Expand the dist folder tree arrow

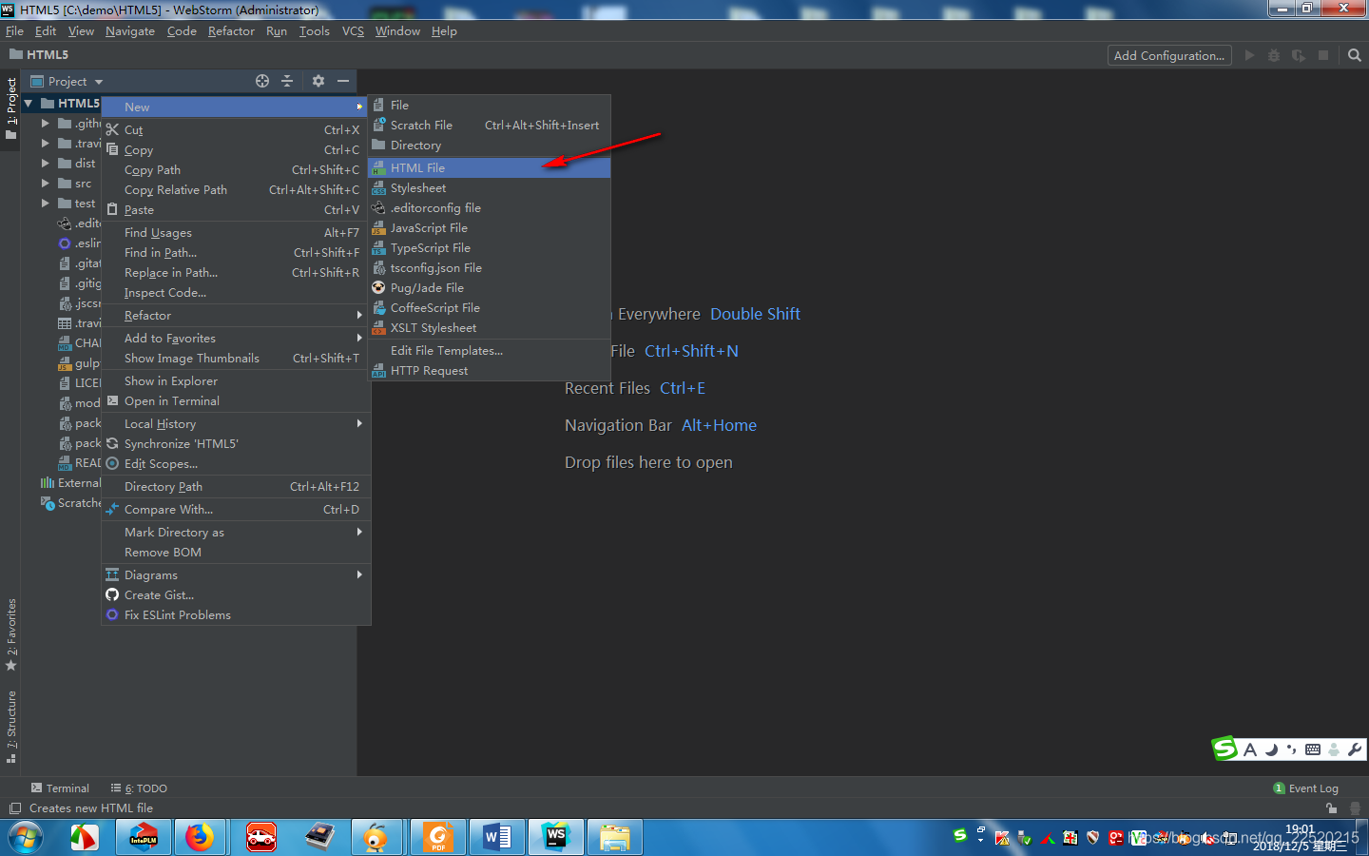[45, 163]
